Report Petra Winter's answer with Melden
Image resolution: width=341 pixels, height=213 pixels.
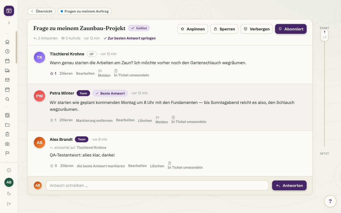click(x=162, y=120)
